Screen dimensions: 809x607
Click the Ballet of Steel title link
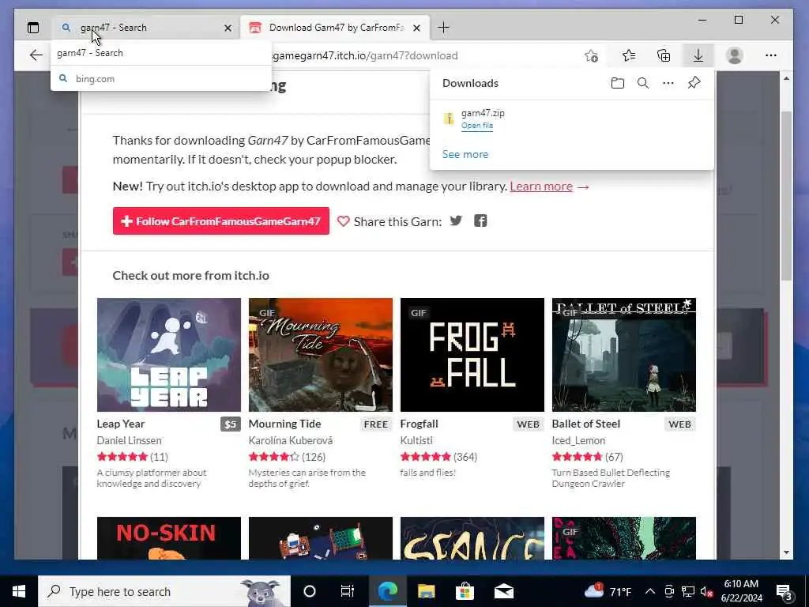[586, 424]
